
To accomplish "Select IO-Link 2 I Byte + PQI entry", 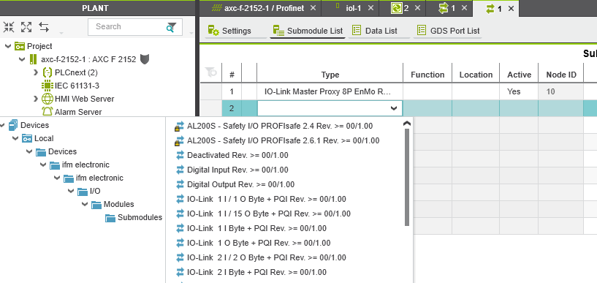I will [x=256, y=272].
